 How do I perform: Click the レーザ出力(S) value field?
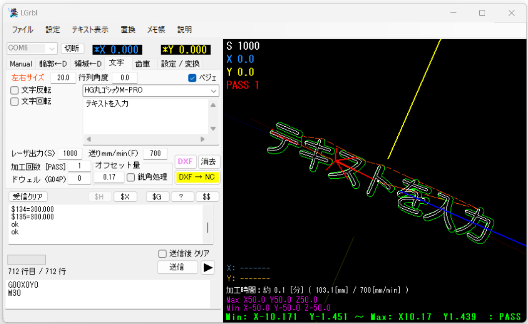[70, 154]
